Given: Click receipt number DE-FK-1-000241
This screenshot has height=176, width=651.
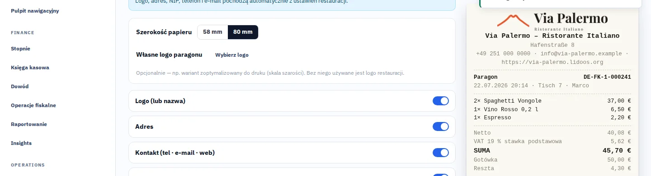Looking at the screenshot, I should pos(607,77).
